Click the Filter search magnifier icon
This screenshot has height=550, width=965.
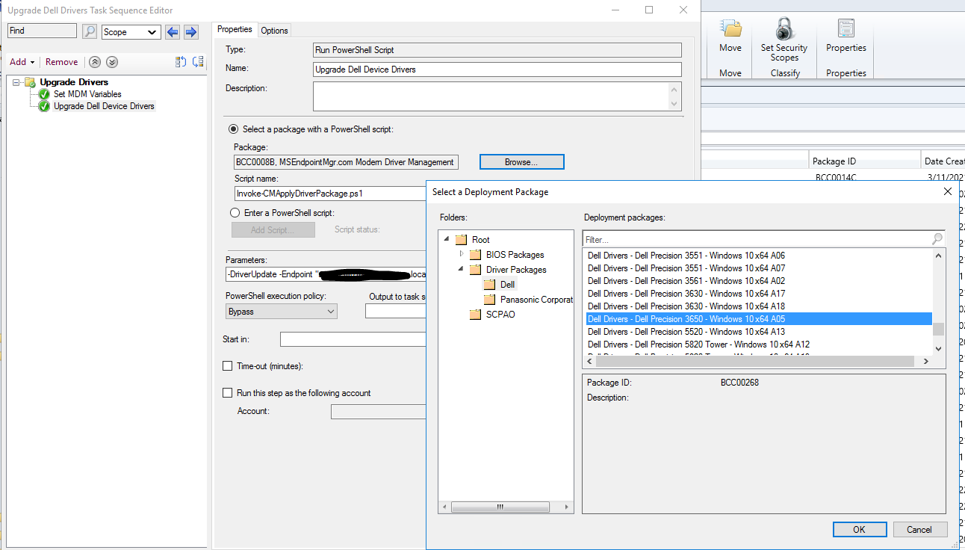click(937, 239)
